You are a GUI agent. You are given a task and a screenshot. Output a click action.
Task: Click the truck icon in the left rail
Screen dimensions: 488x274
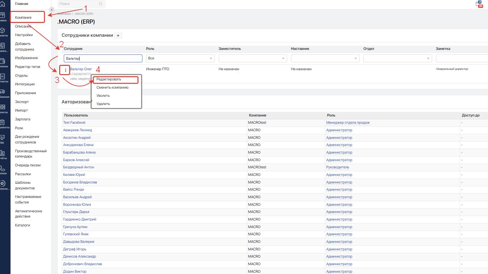(3, 92)
